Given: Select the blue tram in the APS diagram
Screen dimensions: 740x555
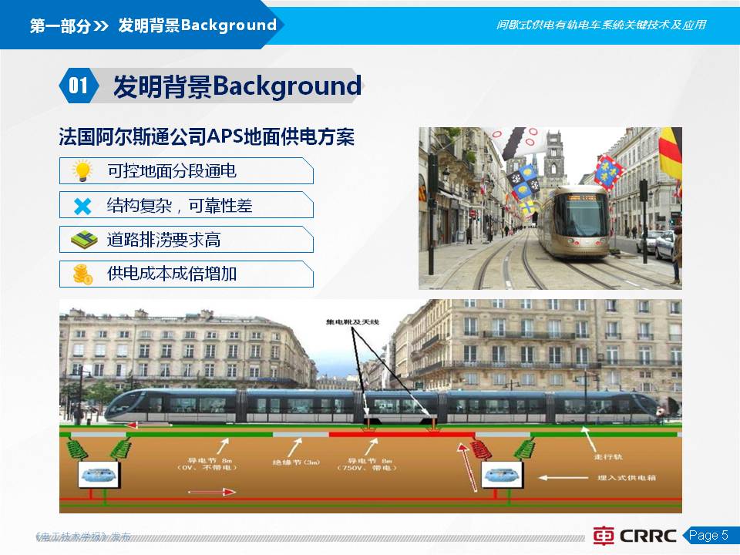Looking at the screenshot, I should [x=382, y=406].
